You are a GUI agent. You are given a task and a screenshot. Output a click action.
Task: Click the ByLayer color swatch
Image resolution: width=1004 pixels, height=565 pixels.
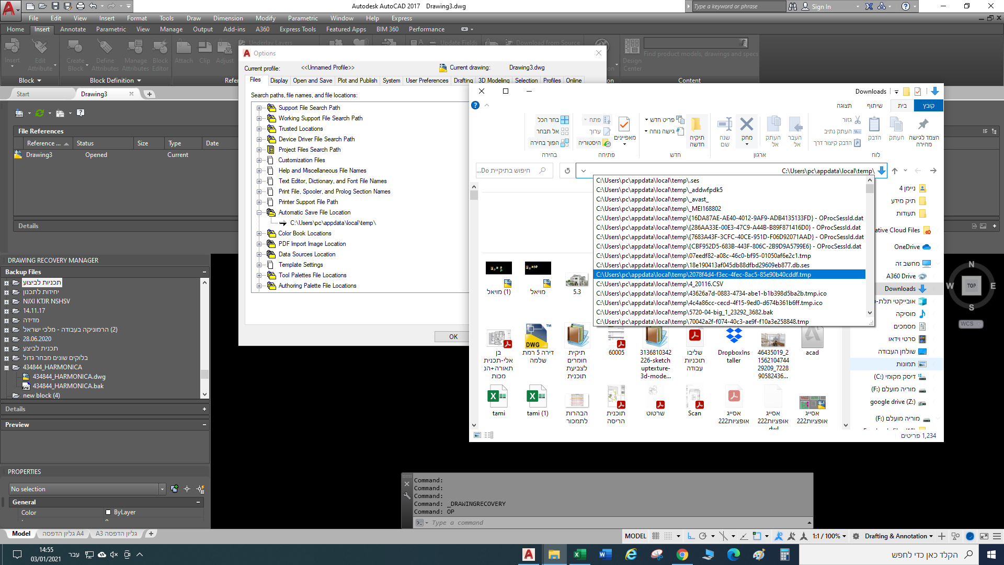pyautogui.click(x=108, y=512)
